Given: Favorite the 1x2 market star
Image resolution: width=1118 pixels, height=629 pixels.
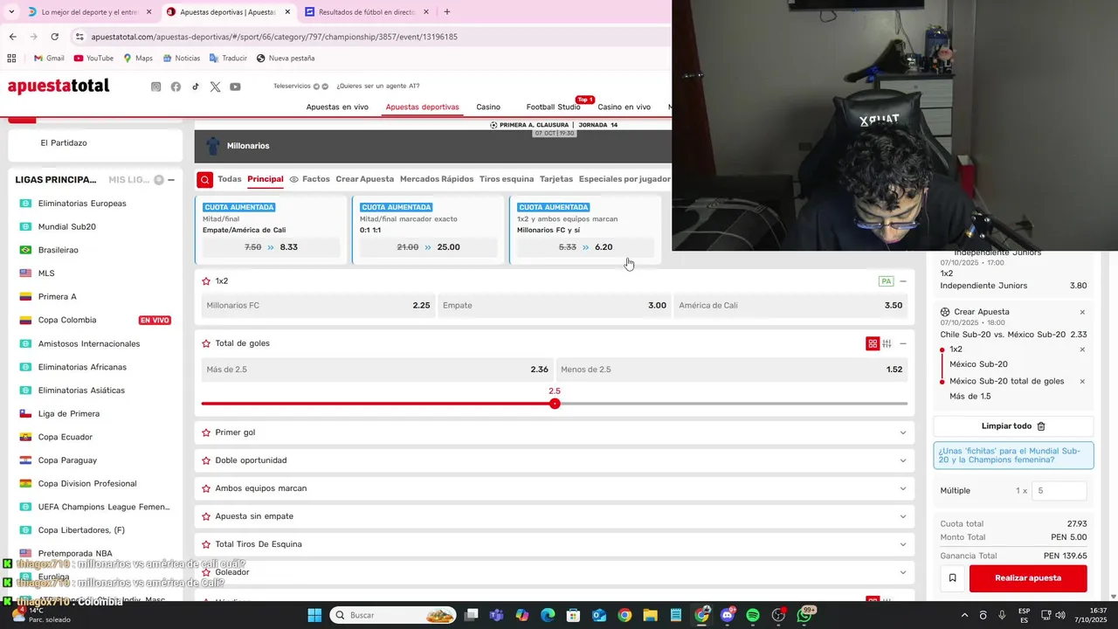Looking at the screenshot, I should [x=206, y=281].
